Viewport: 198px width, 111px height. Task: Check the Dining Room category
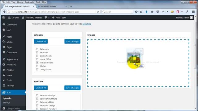[37, 56]
